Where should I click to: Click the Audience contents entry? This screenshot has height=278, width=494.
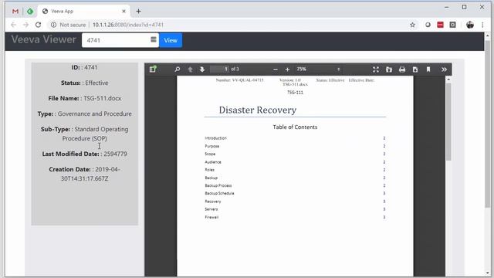coord(213,162)
